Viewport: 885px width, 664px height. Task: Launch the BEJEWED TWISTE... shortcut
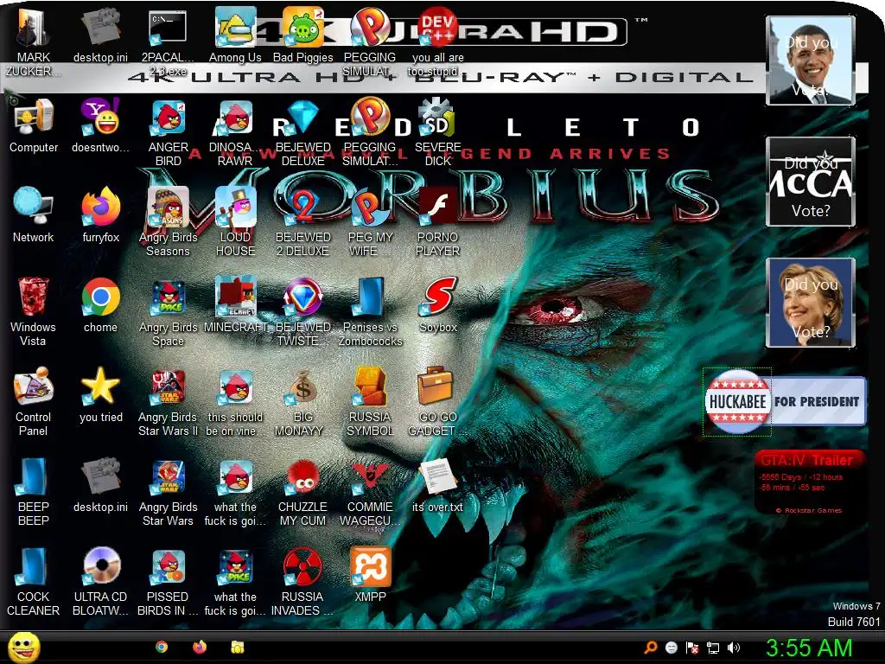tap(303, 311)
